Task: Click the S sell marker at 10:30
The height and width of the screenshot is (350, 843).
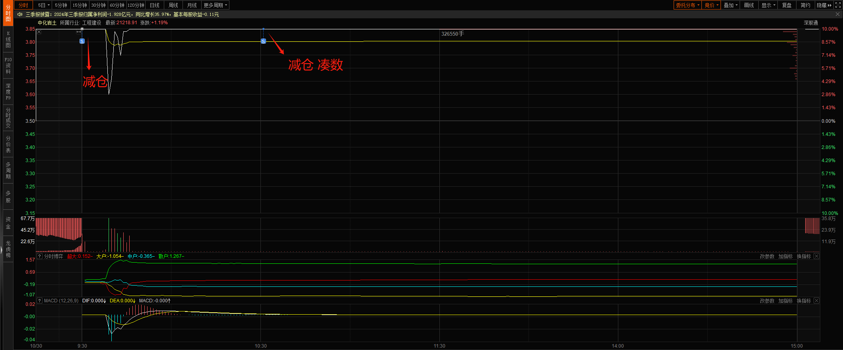Action: 263,41
